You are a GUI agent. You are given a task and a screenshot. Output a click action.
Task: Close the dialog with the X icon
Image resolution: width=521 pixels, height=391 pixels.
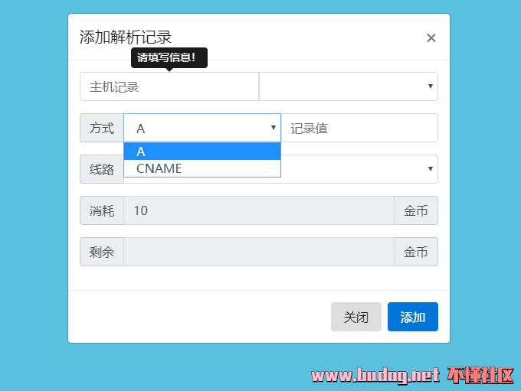(431, 37)
